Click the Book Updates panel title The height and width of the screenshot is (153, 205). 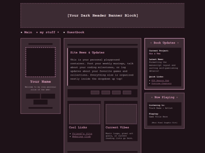point(164,43)
